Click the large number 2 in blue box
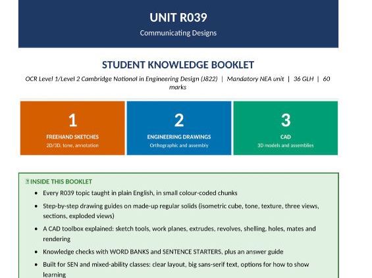Screen dimensions: 372x278 [x=179, y=120]
